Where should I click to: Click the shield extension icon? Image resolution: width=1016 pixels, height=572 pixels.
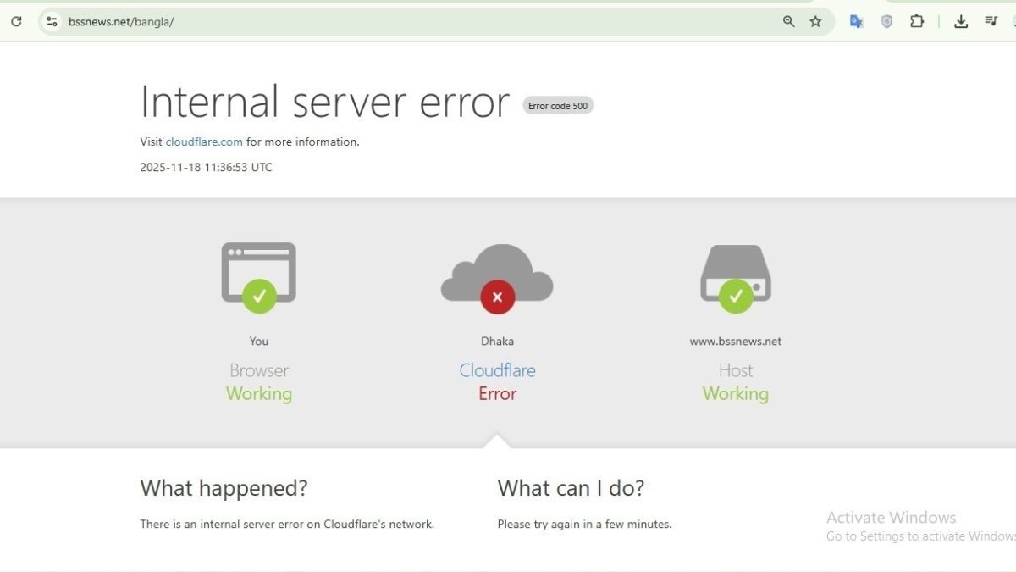pyautogui.click(x=886, y=22)
